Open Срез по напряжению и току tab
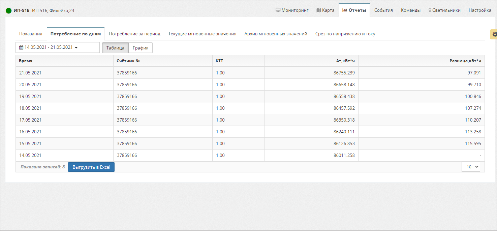This screenshot has width=497, height=231. pos(345,34)
